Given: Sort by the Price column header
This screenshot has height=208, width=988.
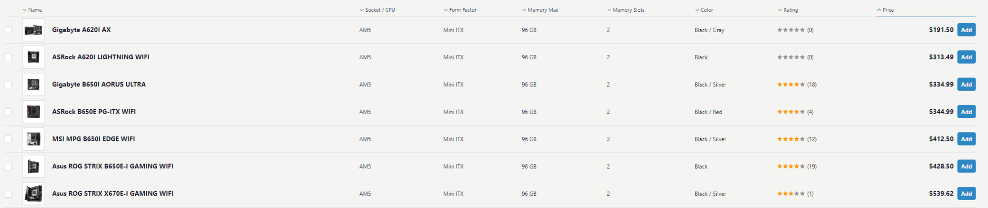Looking at the screenshot, I should (x=888, y=10).
